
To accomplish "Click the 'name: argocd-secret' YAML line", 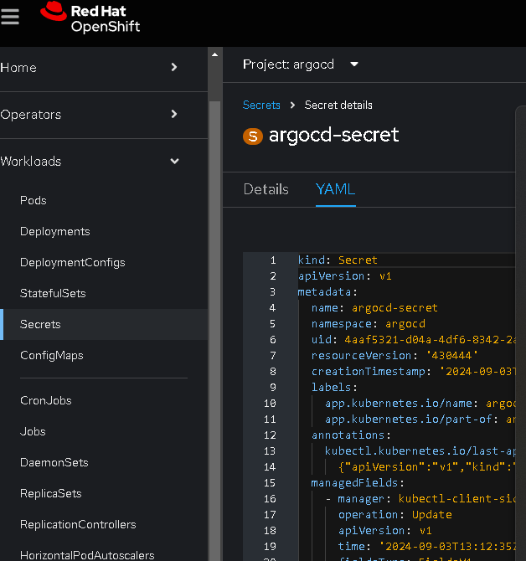I will [374, 307].
